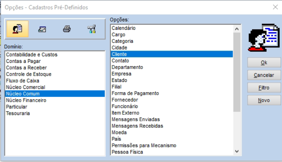Viewport: 282px width, 162px height.
Task: Open the reports chart toolbar icon
Action: coord(42,29)
